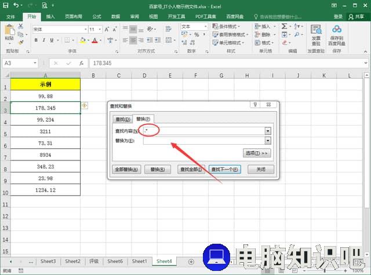Click the Merge and Center icon
371x275 pixels.
(x=169, y=40)
